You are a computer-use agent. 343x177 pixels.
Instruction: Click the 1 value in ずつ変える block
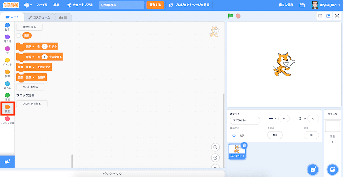[44, 57]
